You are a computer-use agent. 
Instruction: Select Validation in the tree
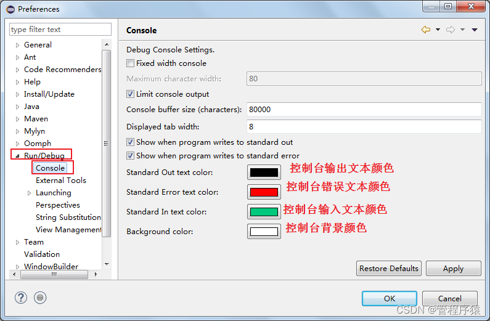point(42,254)
